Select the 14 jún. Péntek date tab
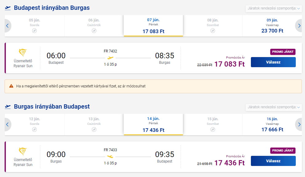305x177 pixels. 153,125
